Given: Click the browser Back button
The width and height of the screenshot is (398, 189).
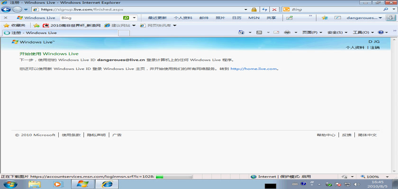Looking at the screenshot, I should click(x=6, y=9).
